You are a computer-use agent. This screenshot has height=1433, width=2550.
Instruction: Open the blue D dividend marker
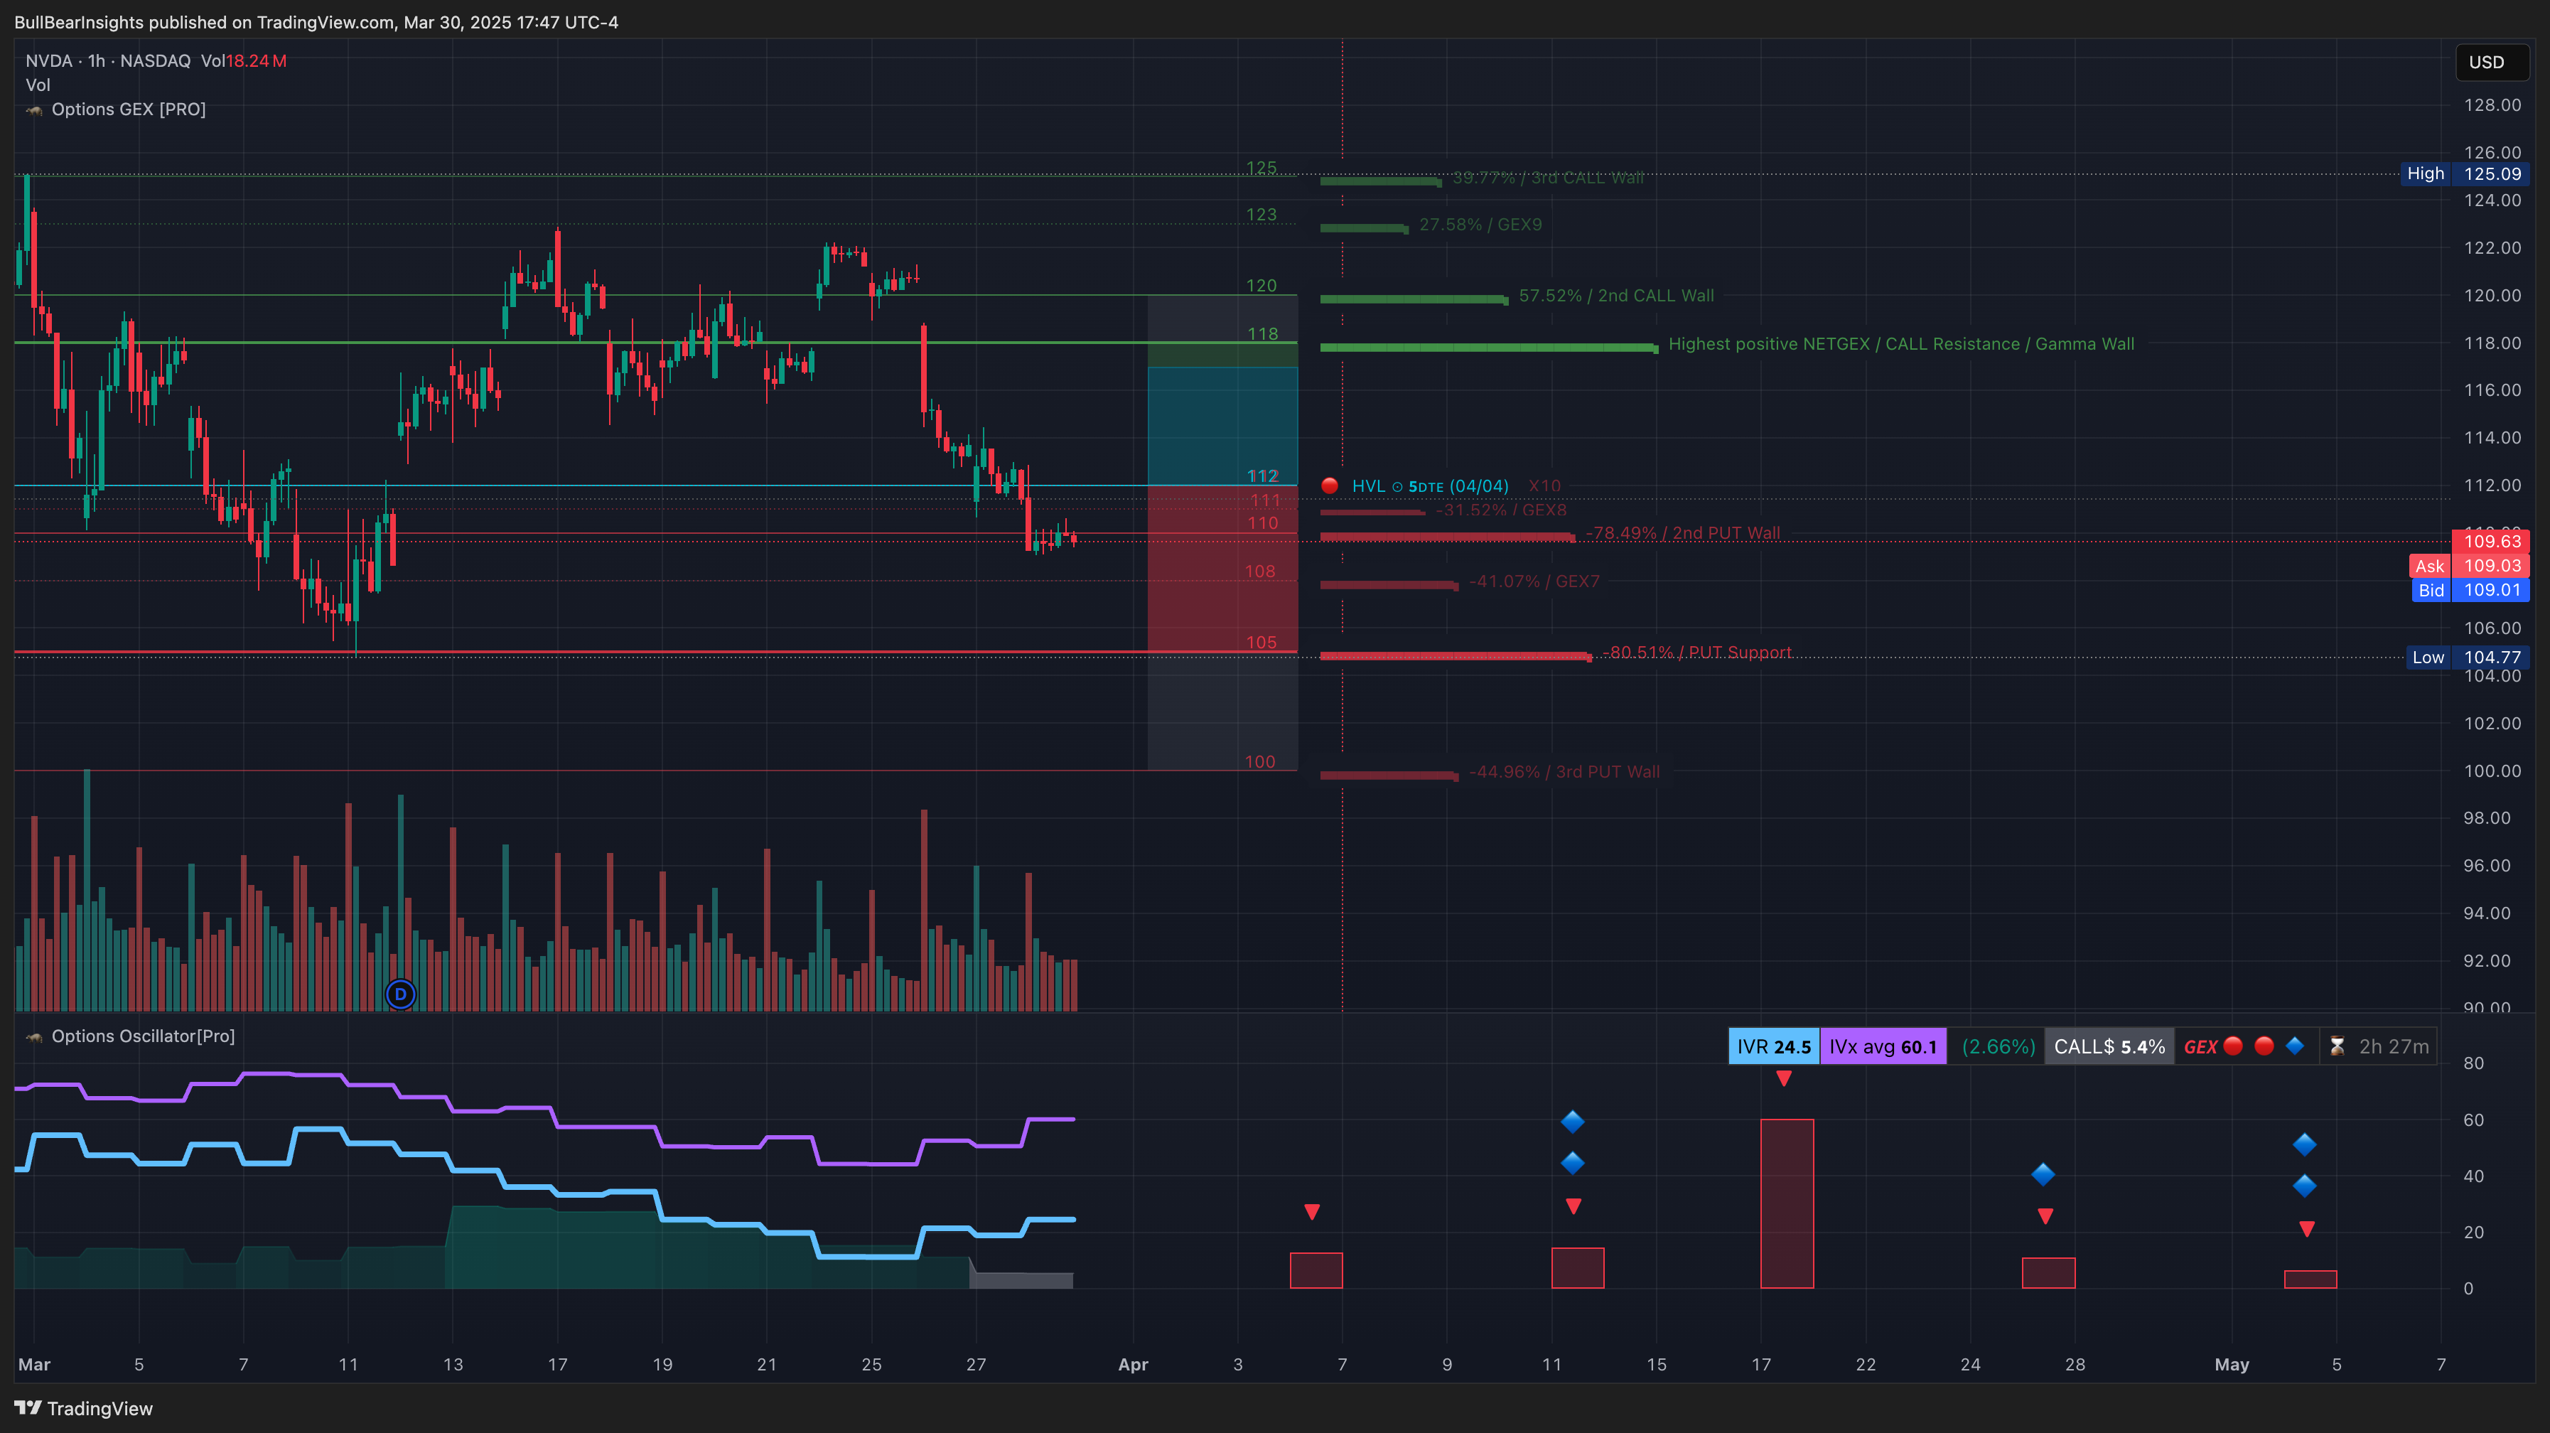(x=400, y=993)
